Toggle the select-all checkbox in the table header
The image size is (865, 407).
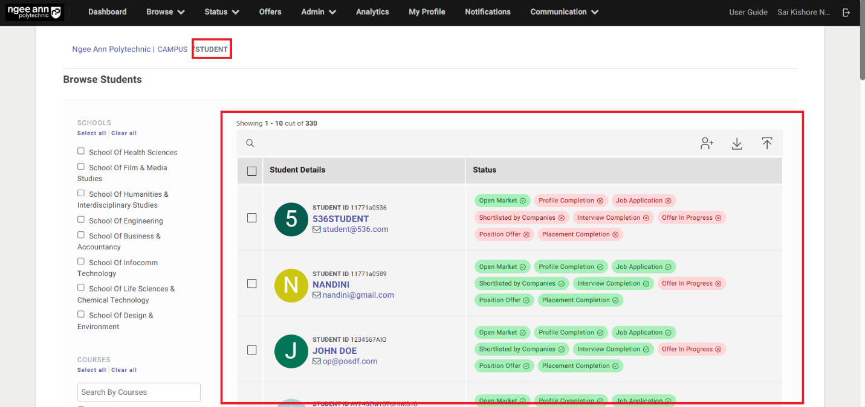point(252,171)
